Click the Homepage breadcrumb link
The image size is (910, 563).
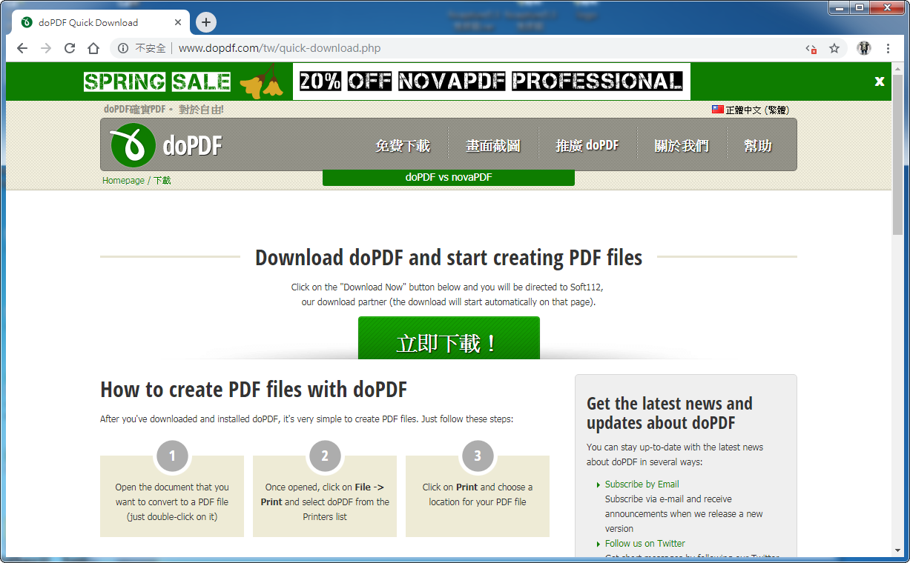(x=123, y=180)
